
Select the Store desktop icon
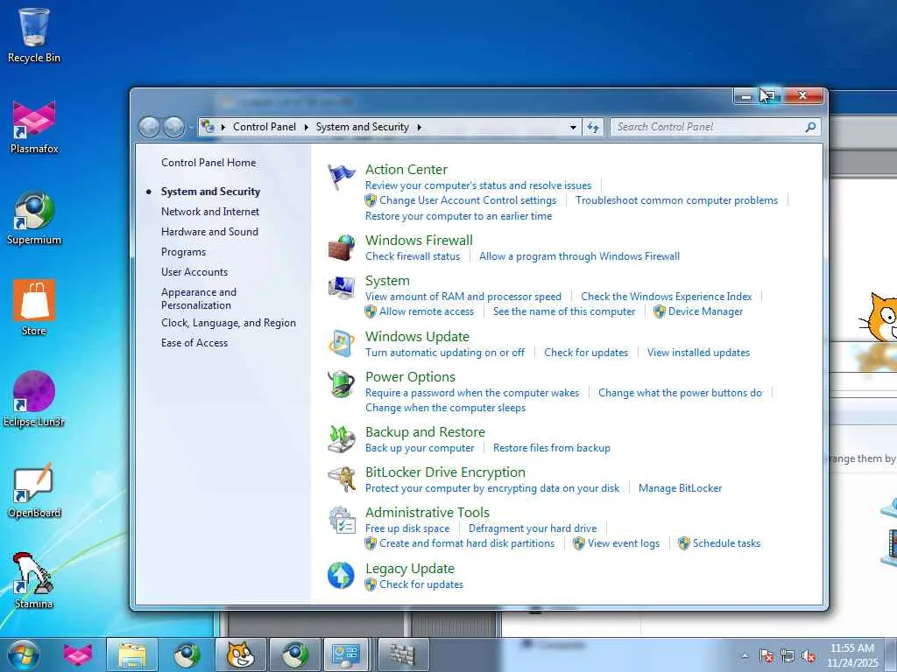click(x=34, y=309)
